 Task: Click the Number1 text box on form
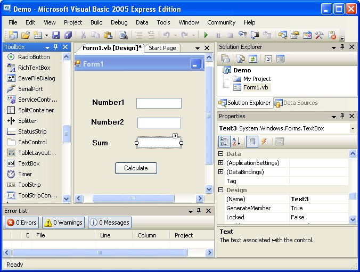tap(159, 103)
